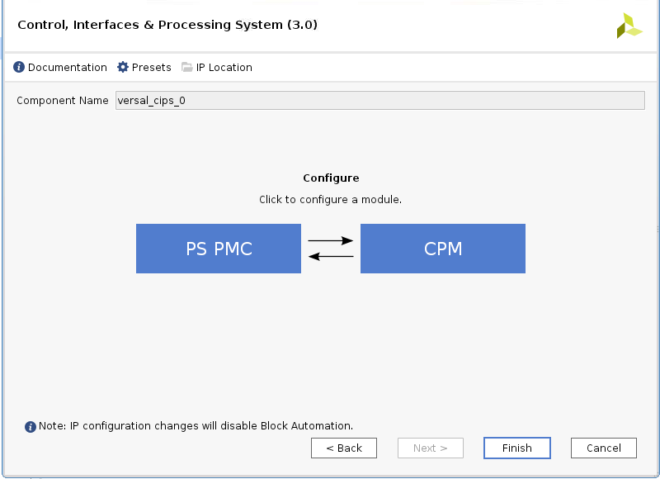
Task: Configure the CPM module block
Action: point(443,249)
